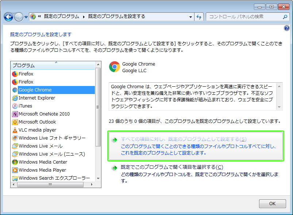Expand the address bar history dropdown
This screenshot has width=293, height=215.
coord(190,17)
